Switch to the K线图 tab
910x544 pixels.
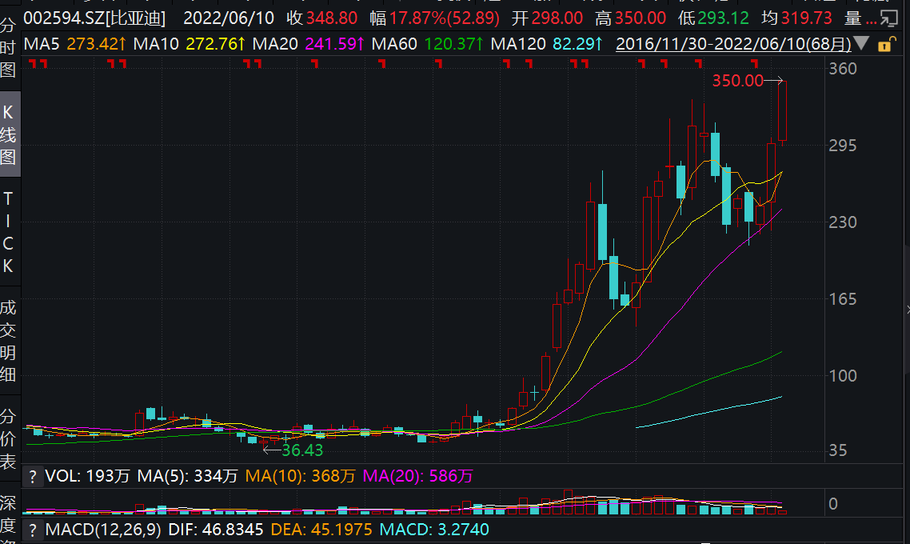(9, 134)
